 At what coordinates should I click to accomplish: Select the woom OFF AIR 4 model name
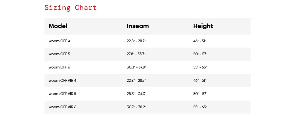62,81
